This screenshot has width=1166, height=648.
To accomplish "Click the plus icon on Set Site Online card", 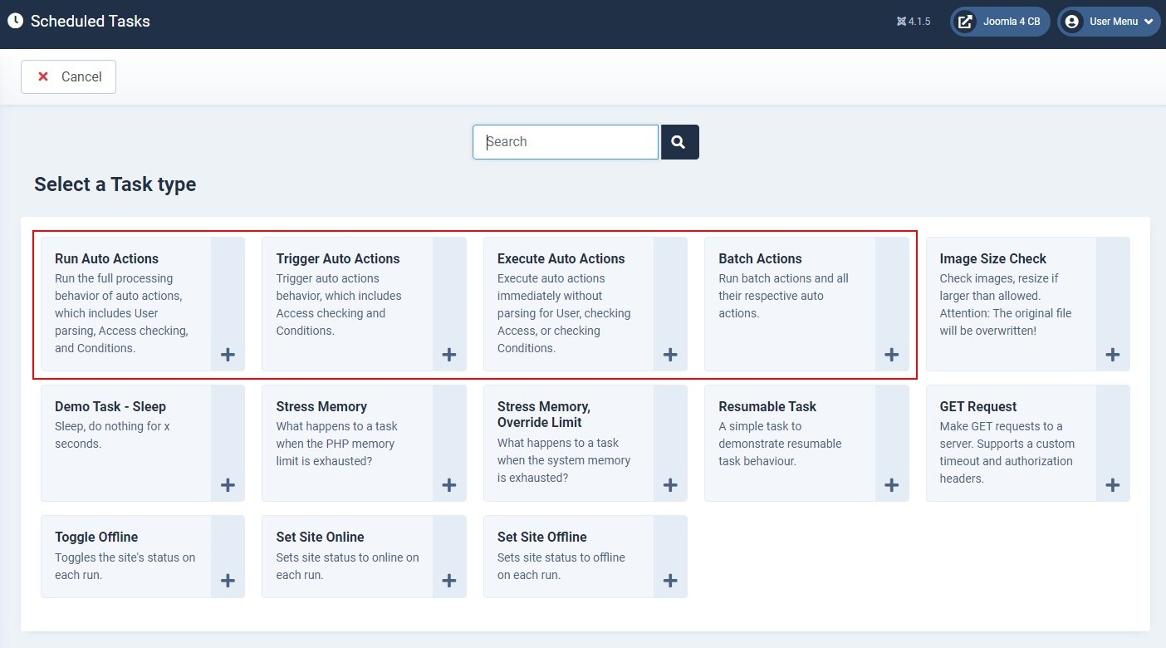I will click(x=449, y=581).
